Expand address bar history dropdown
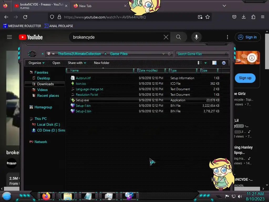Screen dimensions: 269x202 [x=163, y=54]
